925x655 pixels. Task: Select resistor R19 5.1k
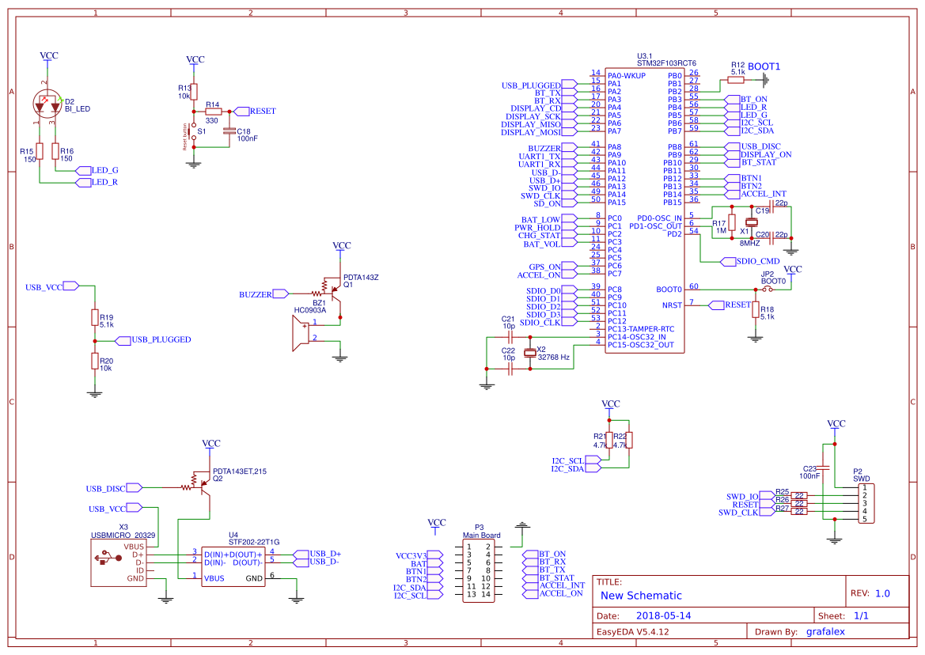(x=95, y=316)
